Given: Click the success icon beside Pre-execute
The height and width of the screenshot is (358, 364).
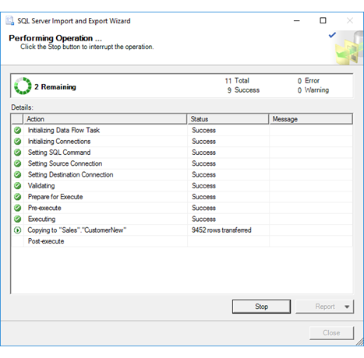Looking at the screenshot, I should [17, 208].
